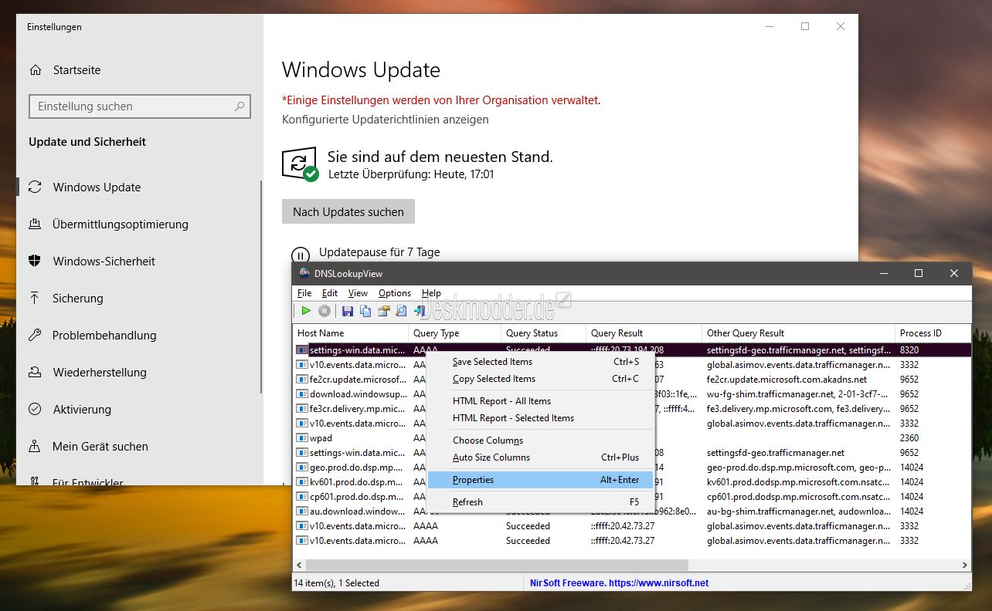This screenshot has width=992, height=611.
Task: Choose Refresh from the context menu
Action: click(541, 502)
